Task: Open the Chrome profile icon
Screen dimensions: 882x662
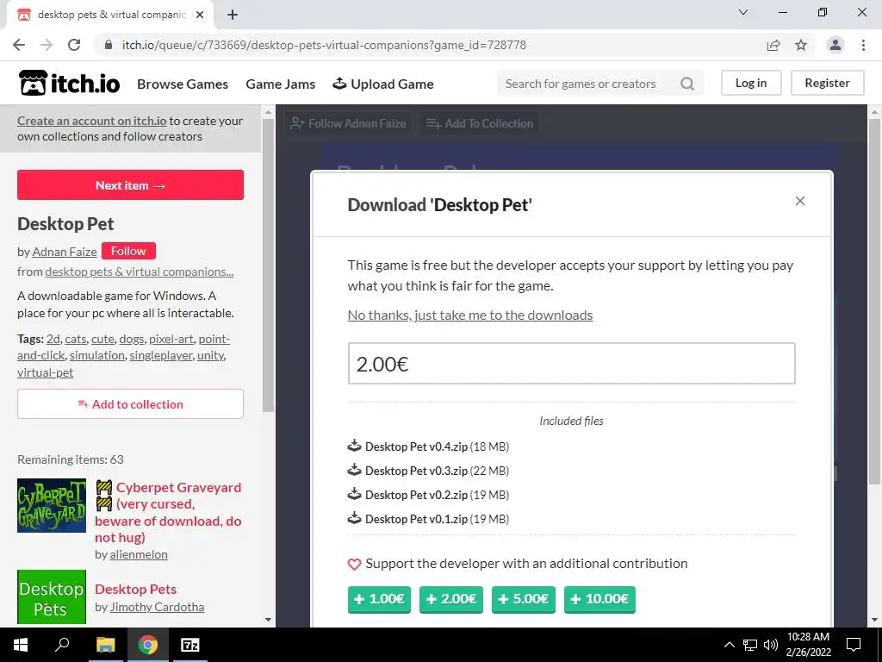Action: [835, 45]
